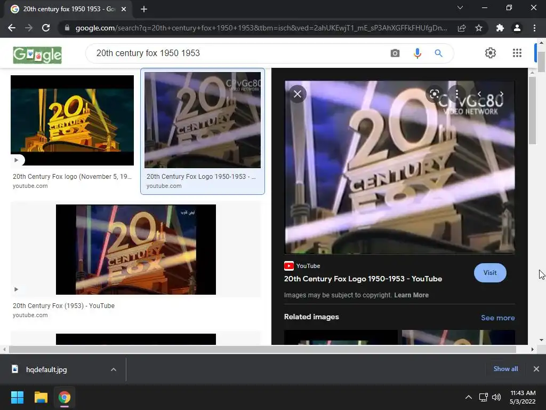Click the Google doodle logo
Viewport: 546px width, 410px height.
tap(37, 55)
